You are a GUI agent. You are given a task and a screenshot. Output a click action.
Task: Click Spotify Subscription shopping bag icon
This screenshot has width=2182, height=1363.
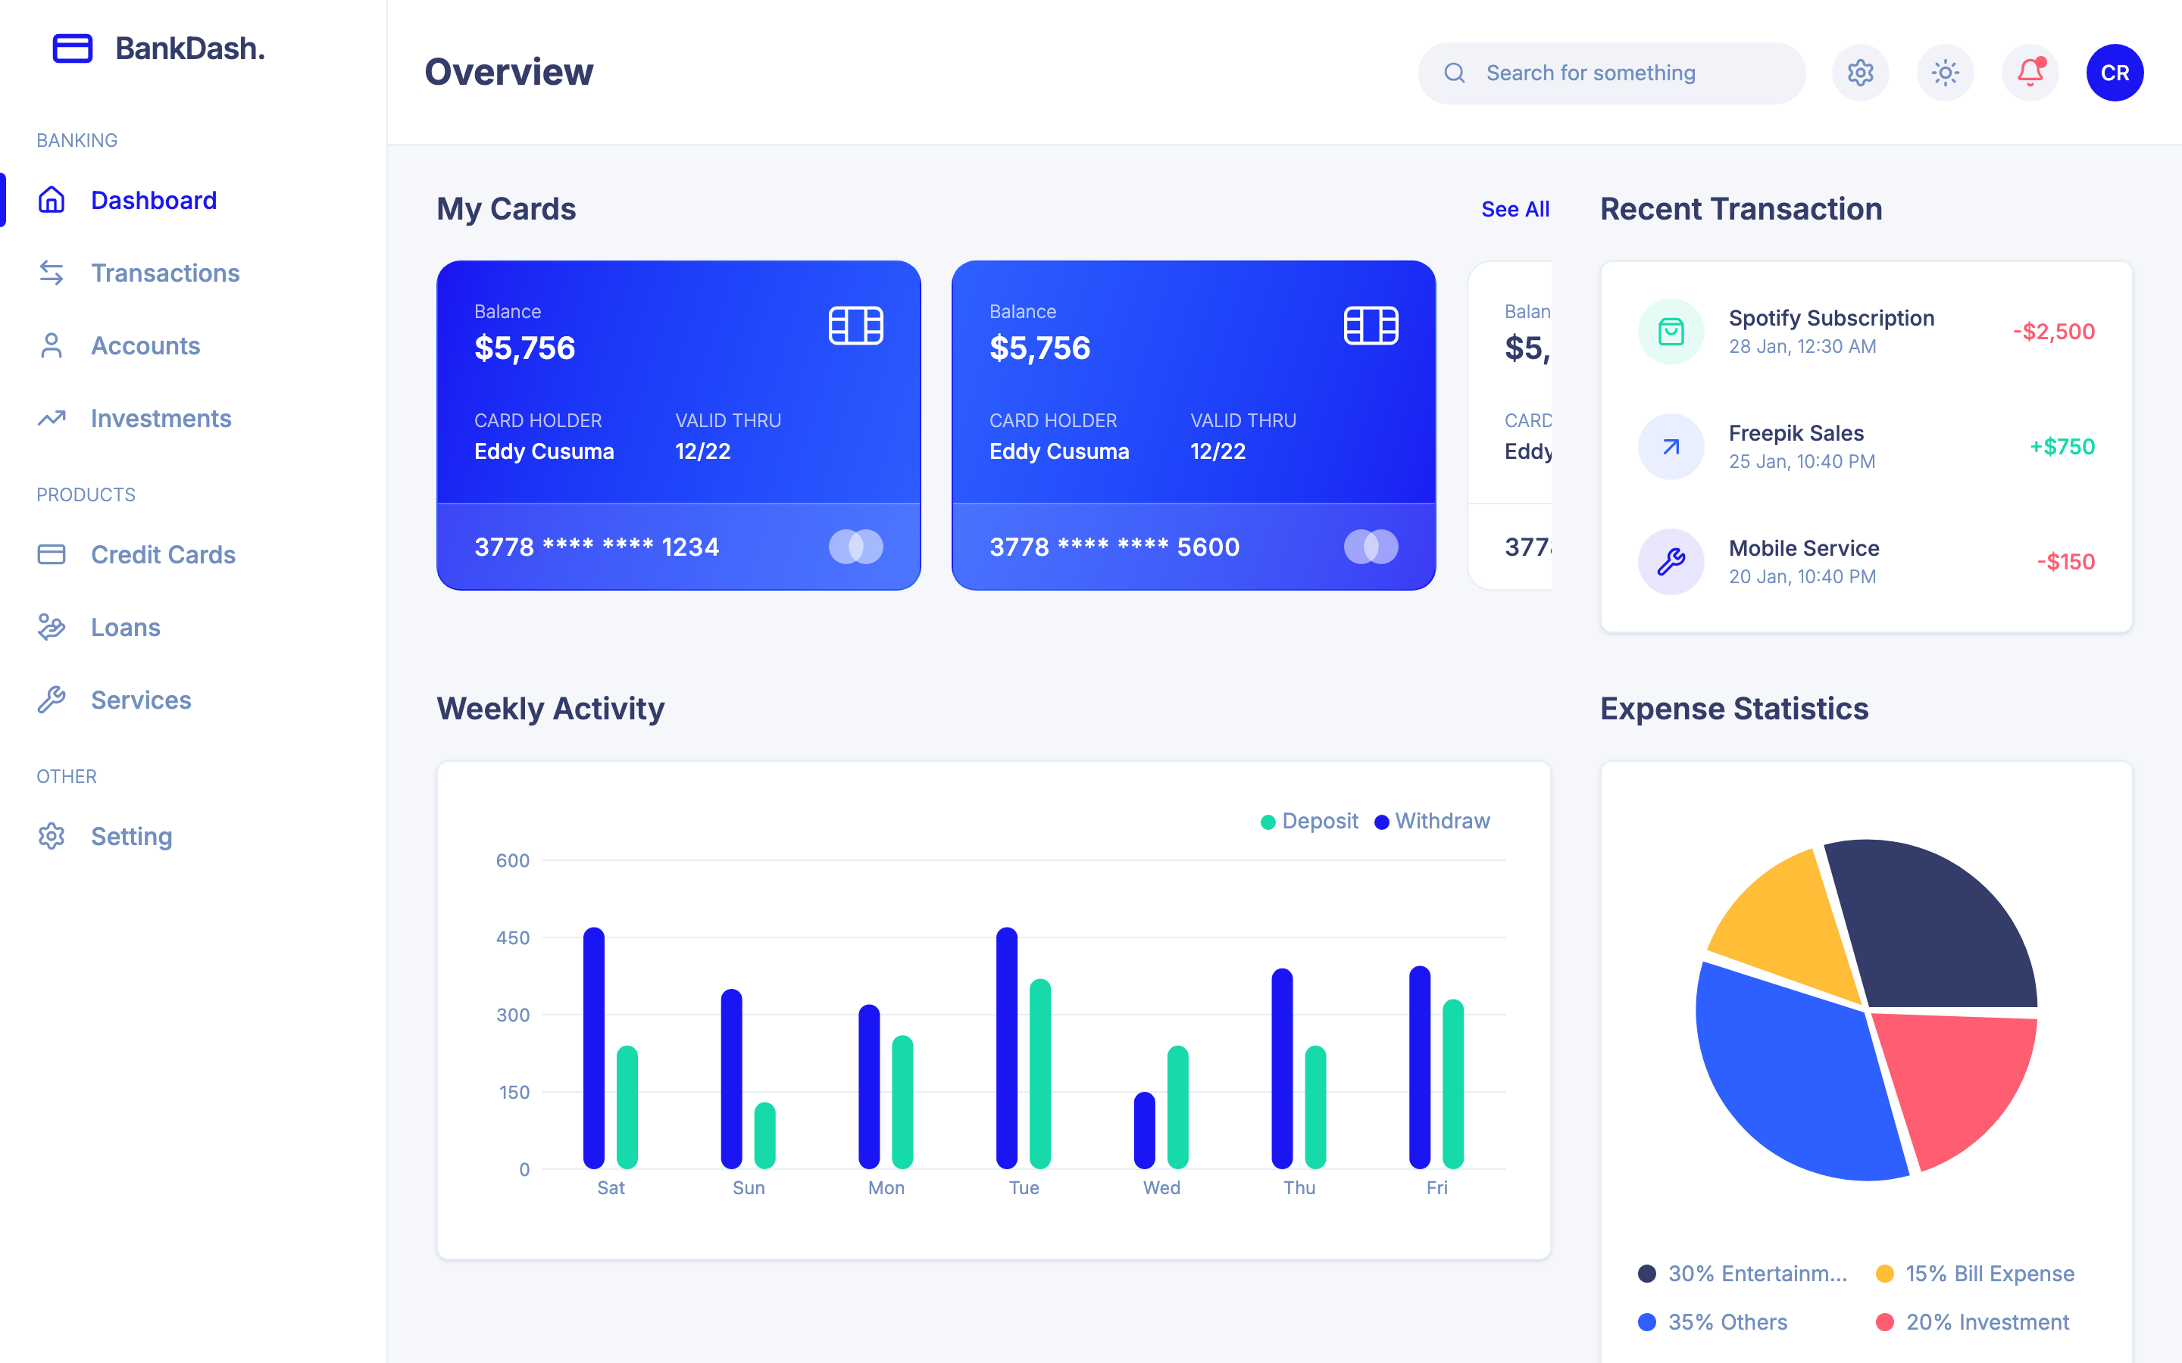[x=1671, y=332]
